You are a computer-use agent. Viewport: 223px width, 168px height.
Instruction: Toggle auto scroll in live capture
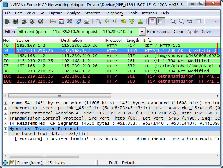pos(161,21)
